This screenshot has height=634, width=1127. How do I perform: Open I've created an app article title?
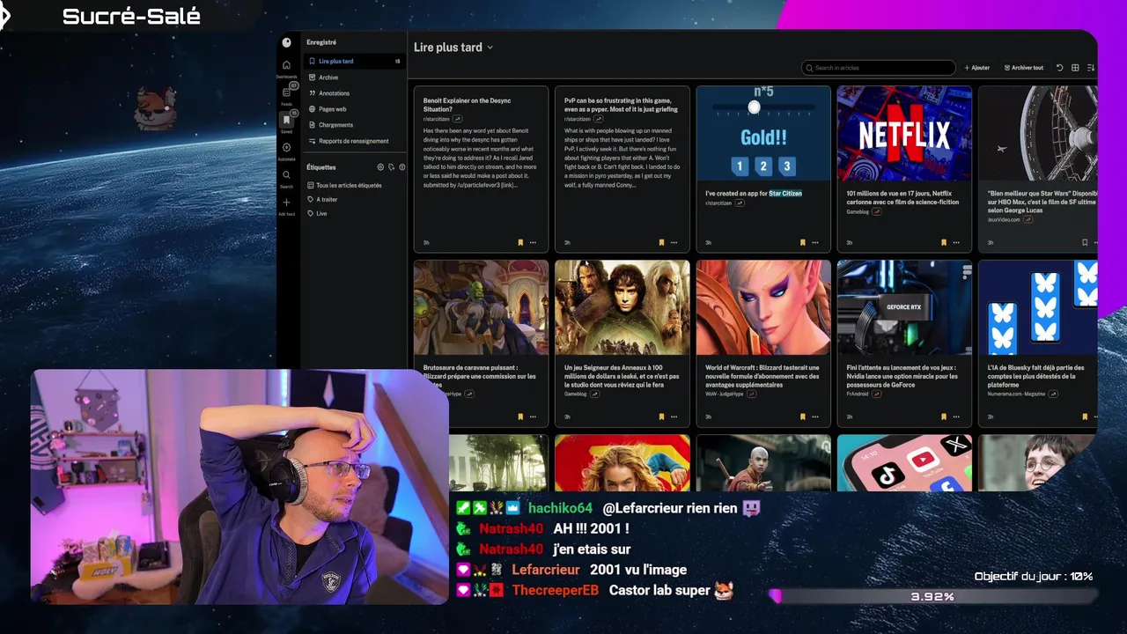754,193
